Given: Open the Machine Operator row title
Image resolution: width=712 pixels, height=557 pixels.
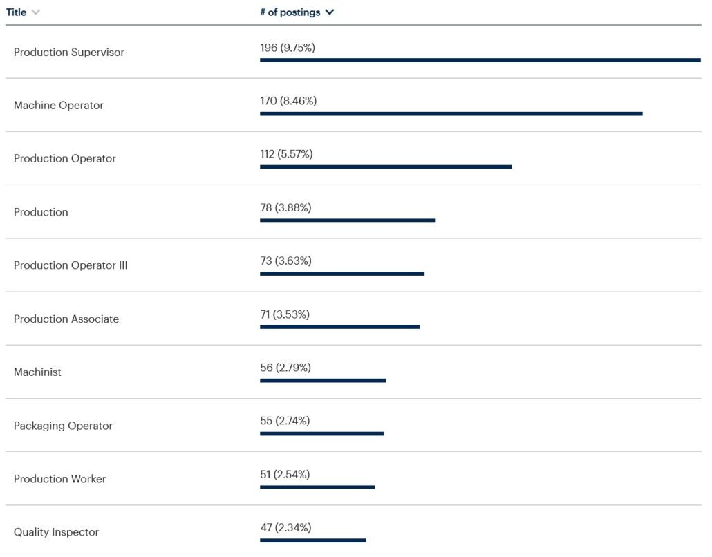Looking at the screenshot, I should pos(59,106).
